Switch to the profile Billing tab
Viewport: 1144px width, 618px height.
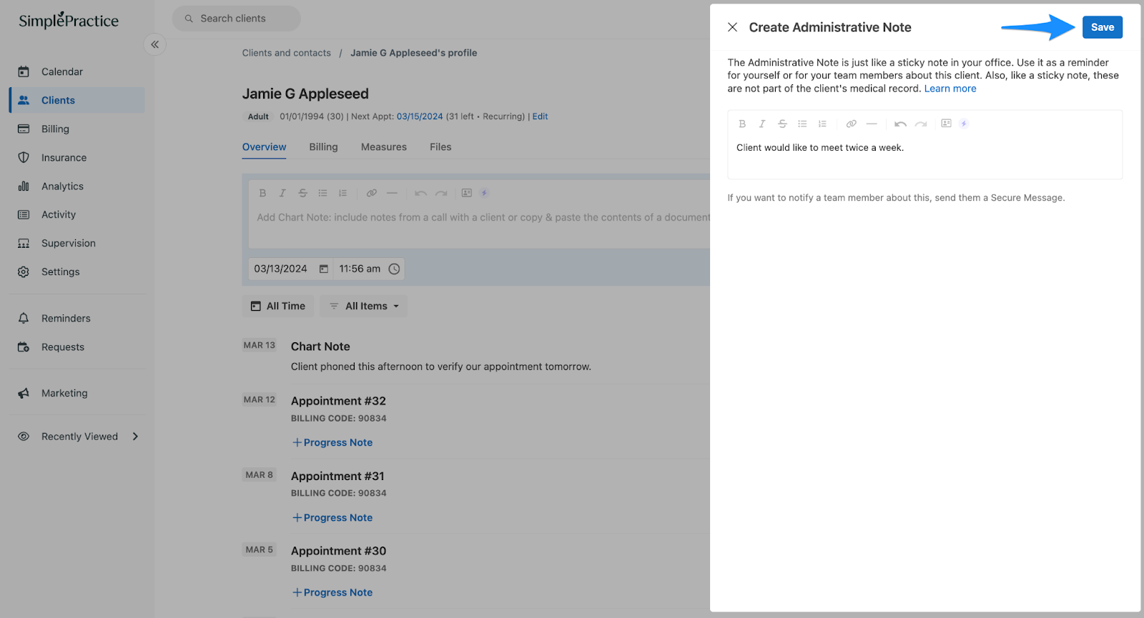click(x=323, y=146)
